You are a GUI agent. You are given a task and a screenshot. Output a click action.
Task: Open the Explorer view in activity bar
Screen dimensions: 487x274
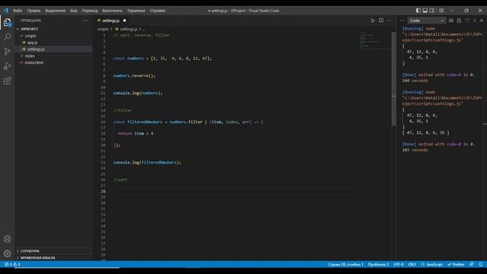7,22
